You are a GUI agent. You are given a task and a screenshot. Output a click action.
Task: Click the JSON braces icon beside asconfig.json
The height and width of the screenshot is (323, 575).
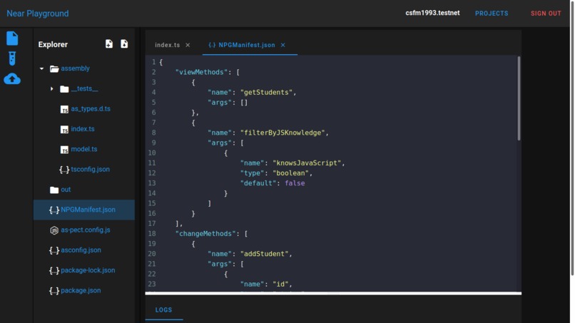point(54,250)
